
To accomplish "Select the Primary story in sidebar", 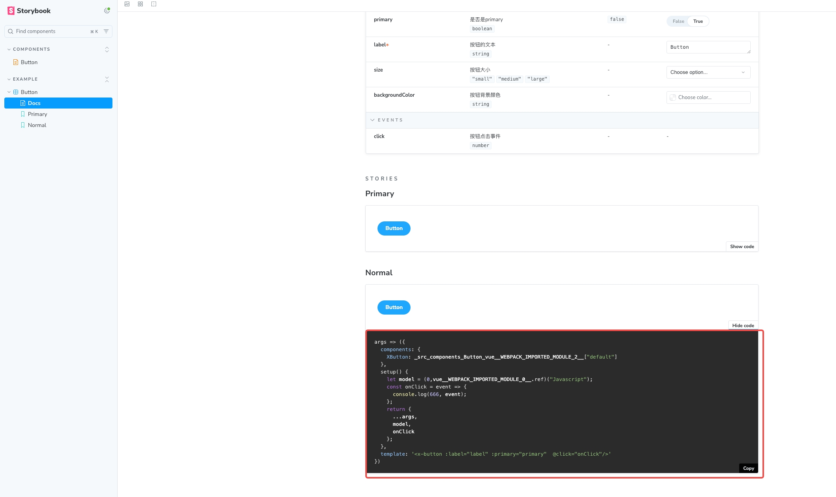I will 37,114.
